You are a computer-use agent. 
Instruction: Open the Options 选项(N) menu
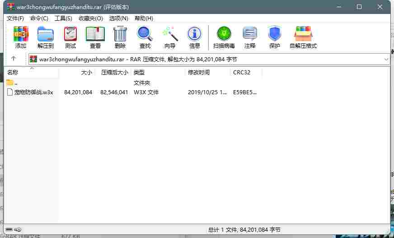click(x=118, y=18)
